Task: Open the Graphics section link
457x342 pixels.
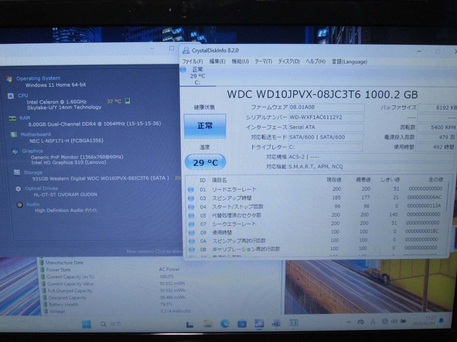Action: (33, 151)
